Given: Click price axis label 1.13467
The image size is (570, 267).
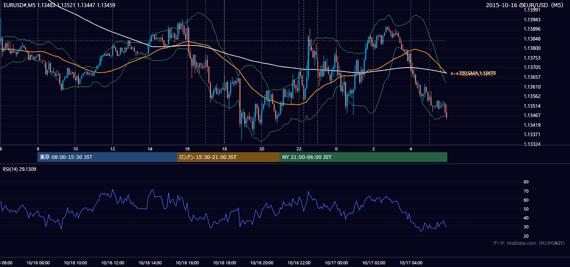Looking at the screenshot, I should tap(532, 115).
